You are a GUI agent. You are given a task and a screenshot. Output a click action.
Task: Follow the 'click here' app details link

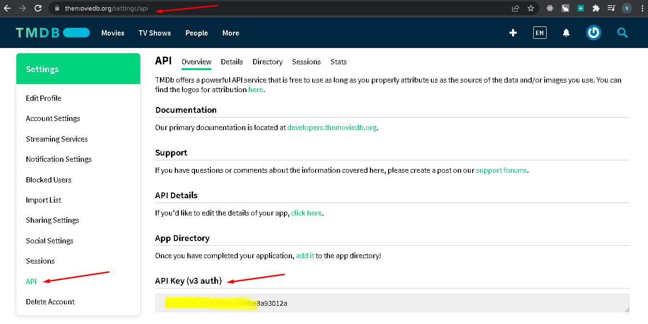[306, 213]
